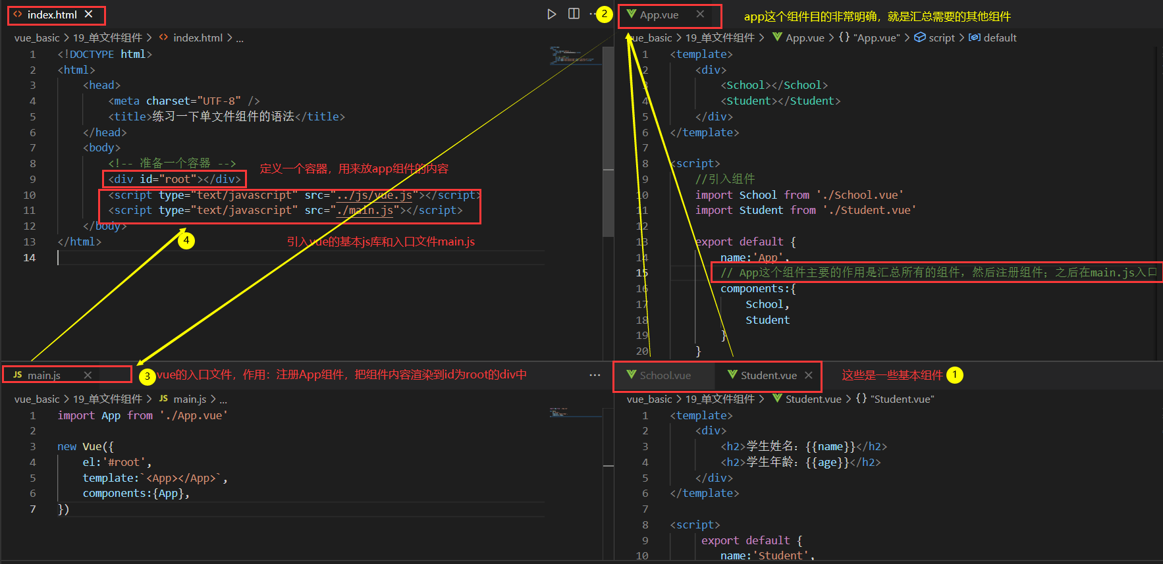Screen dimensions: 1163x564
Task: Open 19_单文件组件 breadcrumb in index.html pane
Action: [x=107, y=38]
